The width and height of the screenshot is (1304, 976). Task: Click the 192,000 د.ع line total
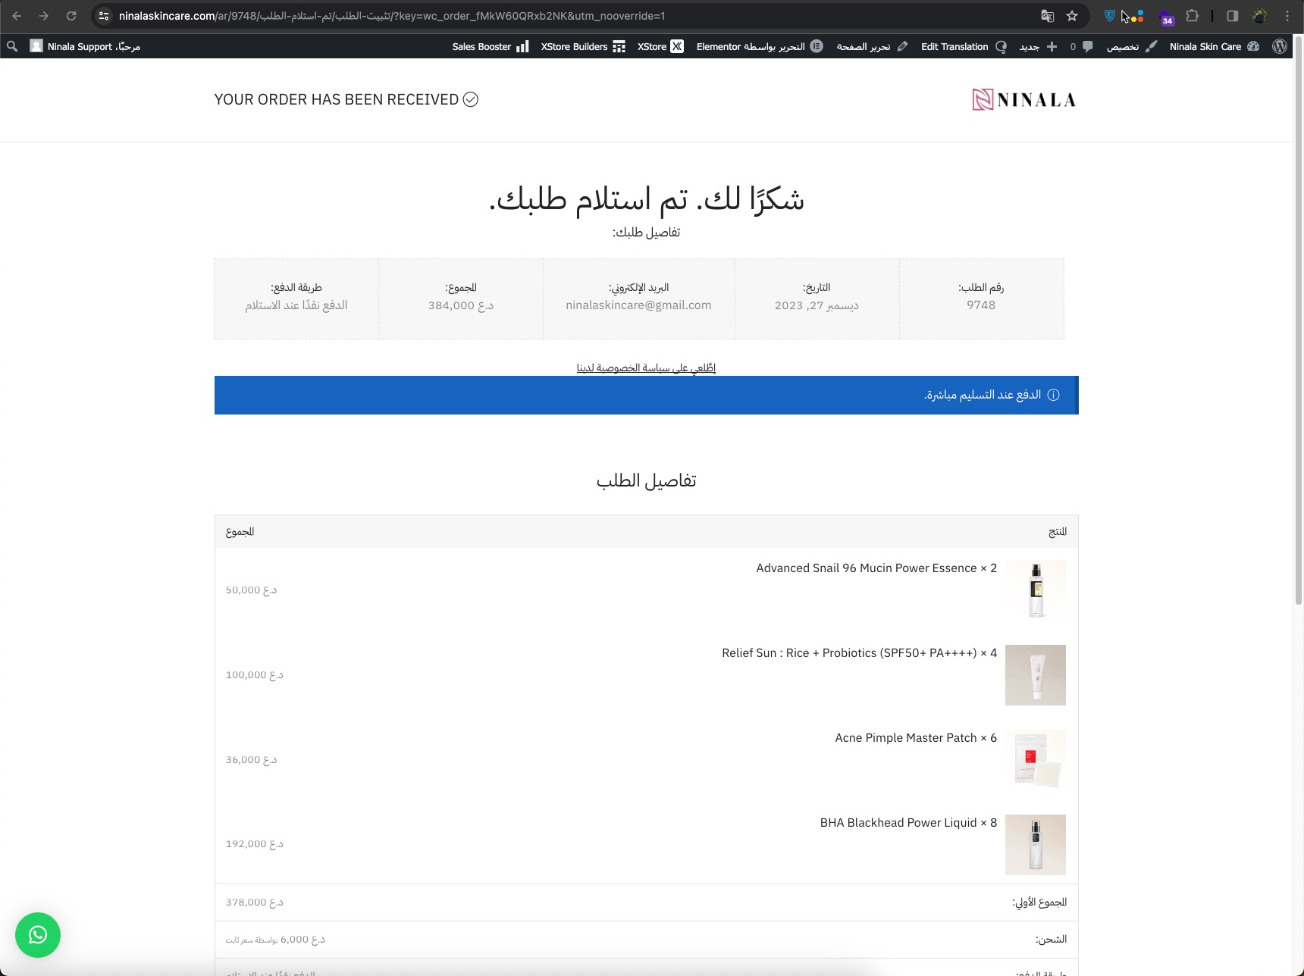click(254, 844)
